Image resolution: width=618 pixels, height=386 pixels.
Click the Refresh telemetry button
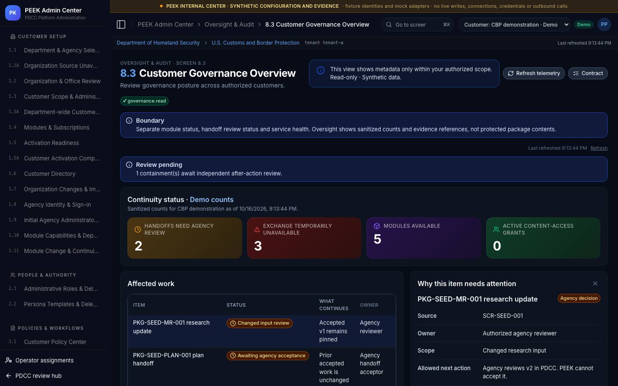[533, 73]
